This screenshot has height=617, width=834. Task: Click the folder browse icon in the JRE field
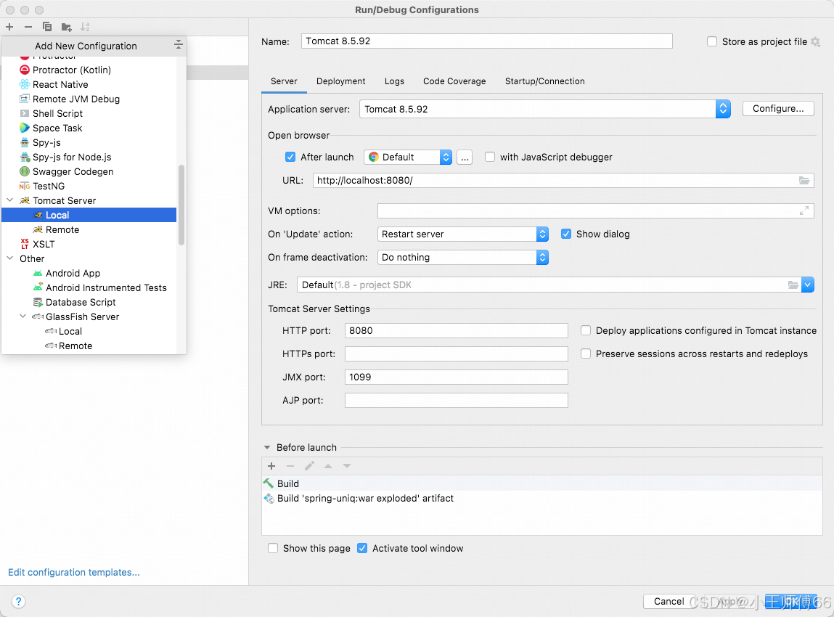tap(793, 285)
